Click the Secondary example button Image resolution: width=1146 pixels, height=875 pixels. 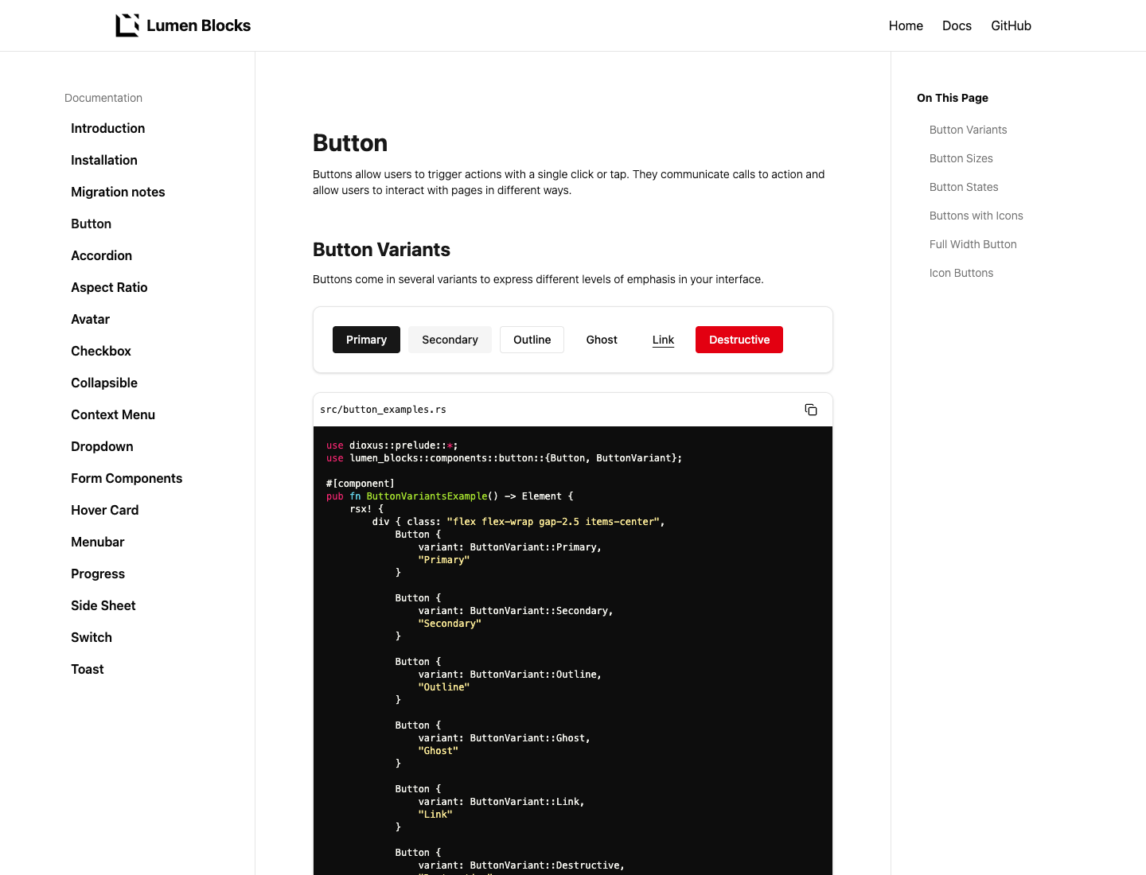[x=450, y=340]
